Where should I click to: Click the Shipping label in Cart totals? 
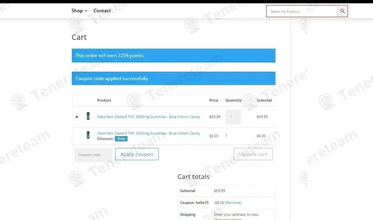pyautogui.click(x=188, y=215)
